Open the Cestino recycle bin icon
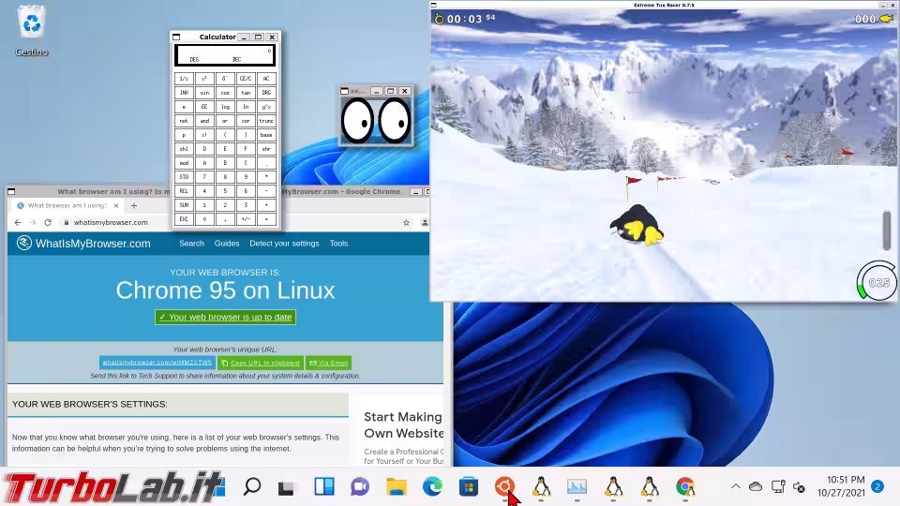The height and width of the screenshot is (506, 900). click(x=32, y=30)
